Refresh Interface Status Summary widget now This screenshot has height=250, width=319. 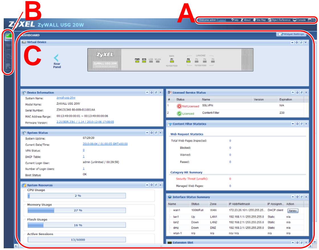302,197
